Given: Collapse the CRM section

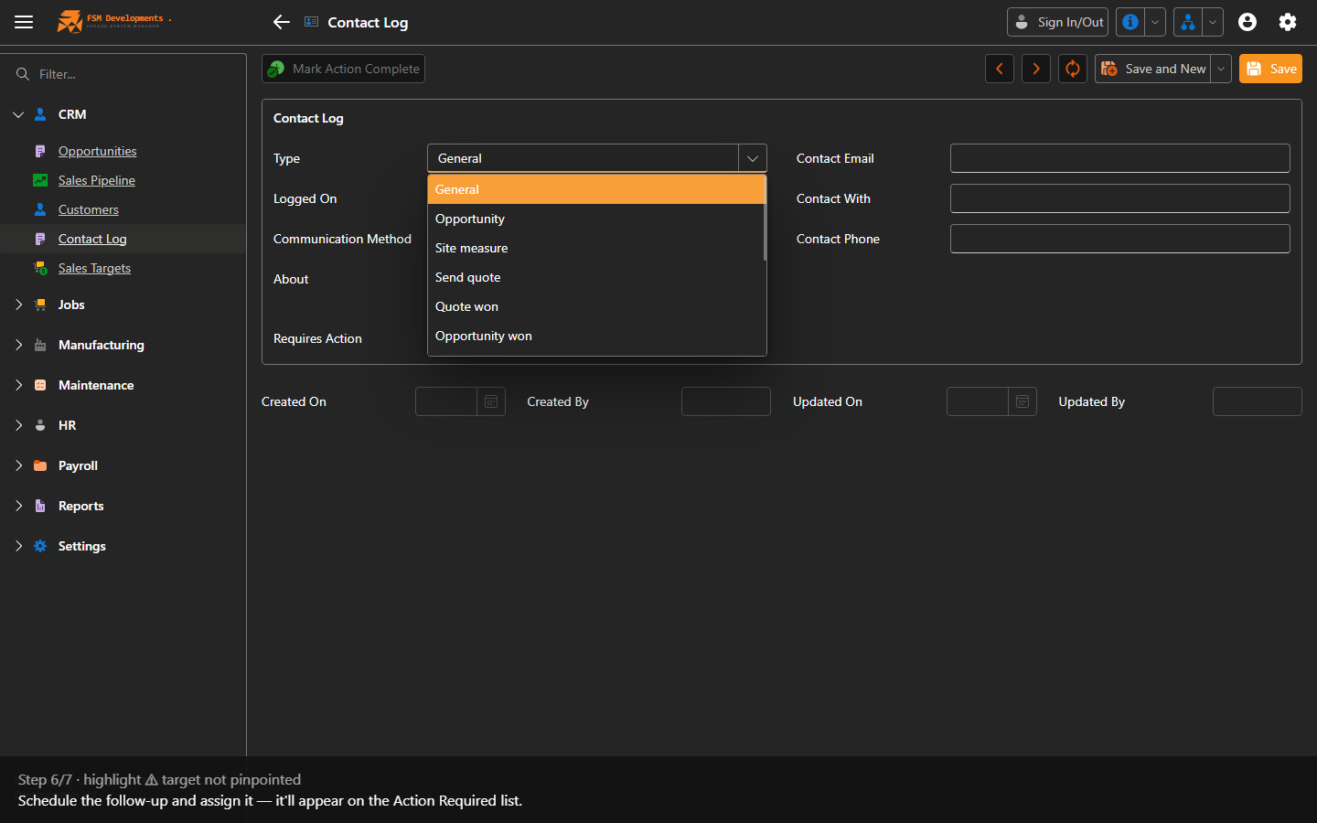Looking at the screenshot, I should 18,114.
